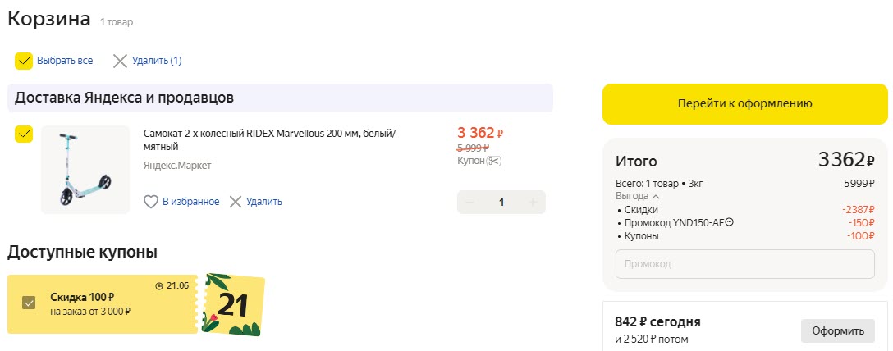
Task: Click the heart icon for В избранное
Action: coord(151,202)
